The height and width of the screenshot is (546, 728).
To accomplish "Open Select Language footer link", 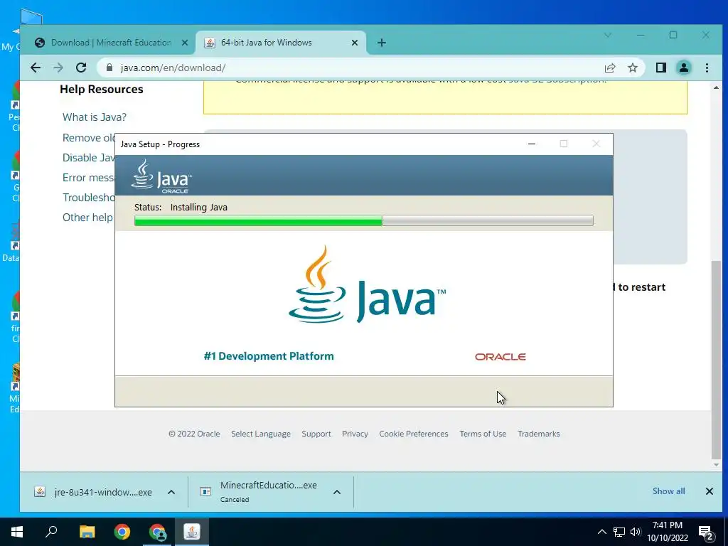I will 261,434.
